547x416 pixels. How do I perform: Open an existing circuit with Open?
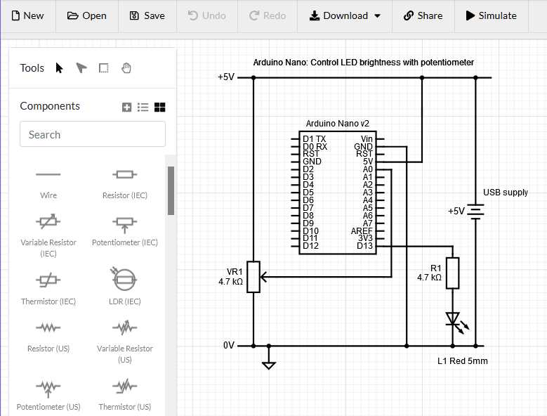point(87,15)
